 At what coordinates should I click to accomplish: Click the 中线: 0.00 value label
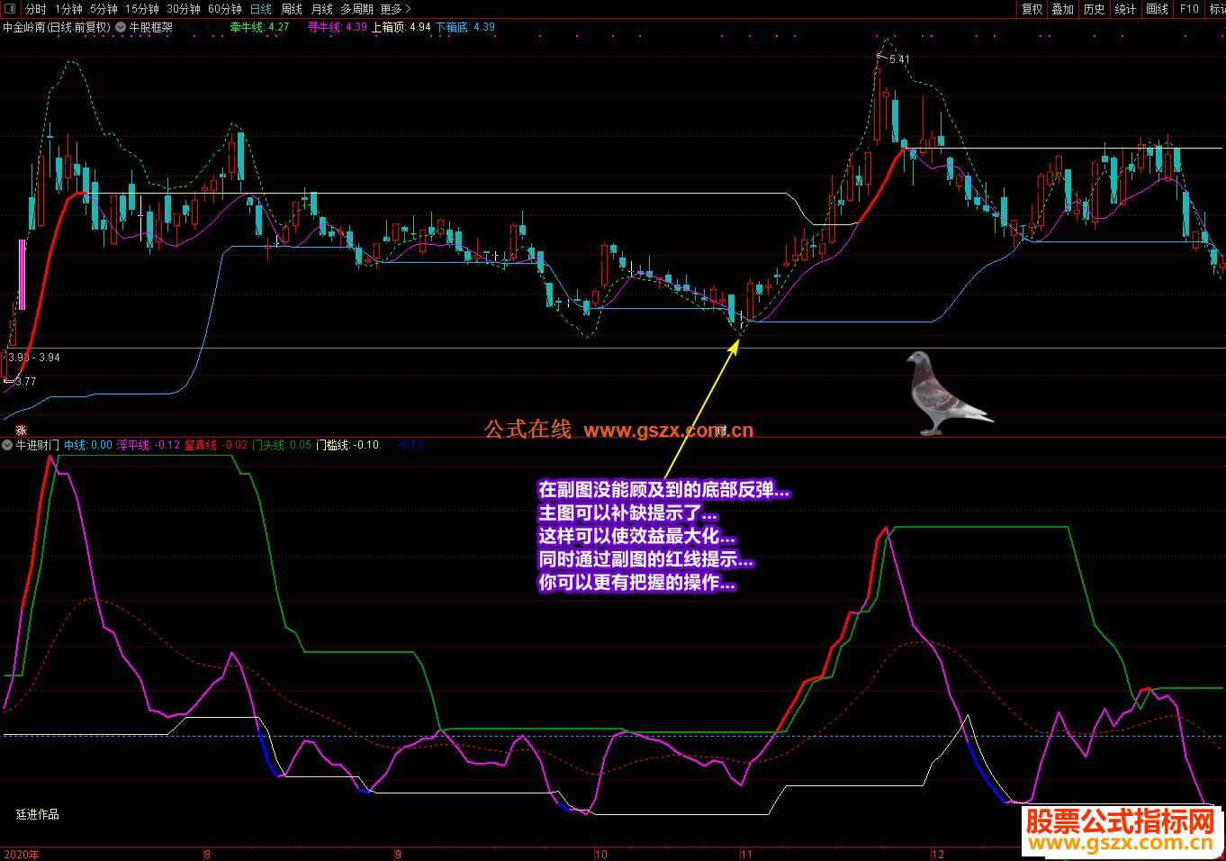click(88, 445)
